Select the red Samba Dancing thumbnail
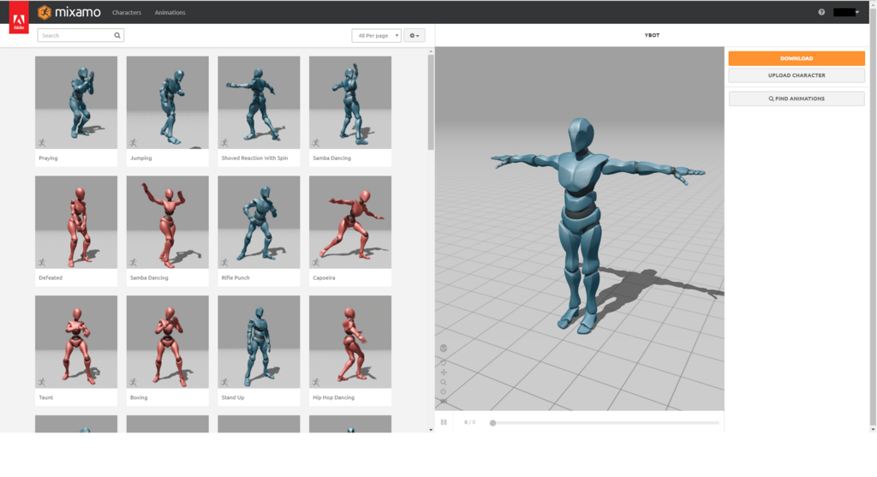877x477 pixels. tap(167, 222)
